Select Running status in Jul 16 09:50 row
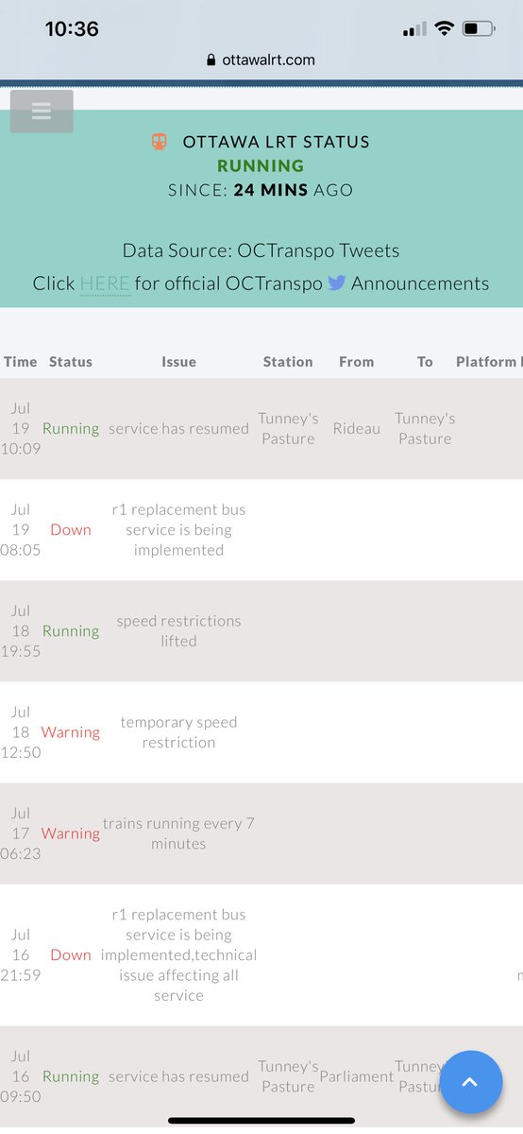Viewport: 523px width, 1134px height. tap(71, 1075)
